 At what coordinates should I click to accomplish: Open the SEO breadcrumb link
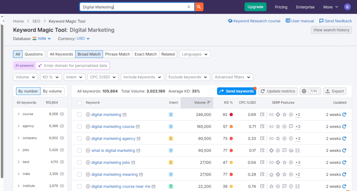click(x=36, y=21)
